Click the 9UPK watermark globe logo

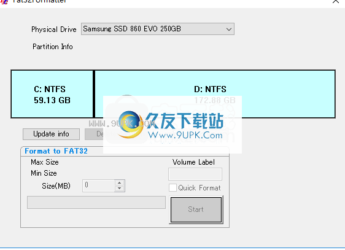[130, 125]
